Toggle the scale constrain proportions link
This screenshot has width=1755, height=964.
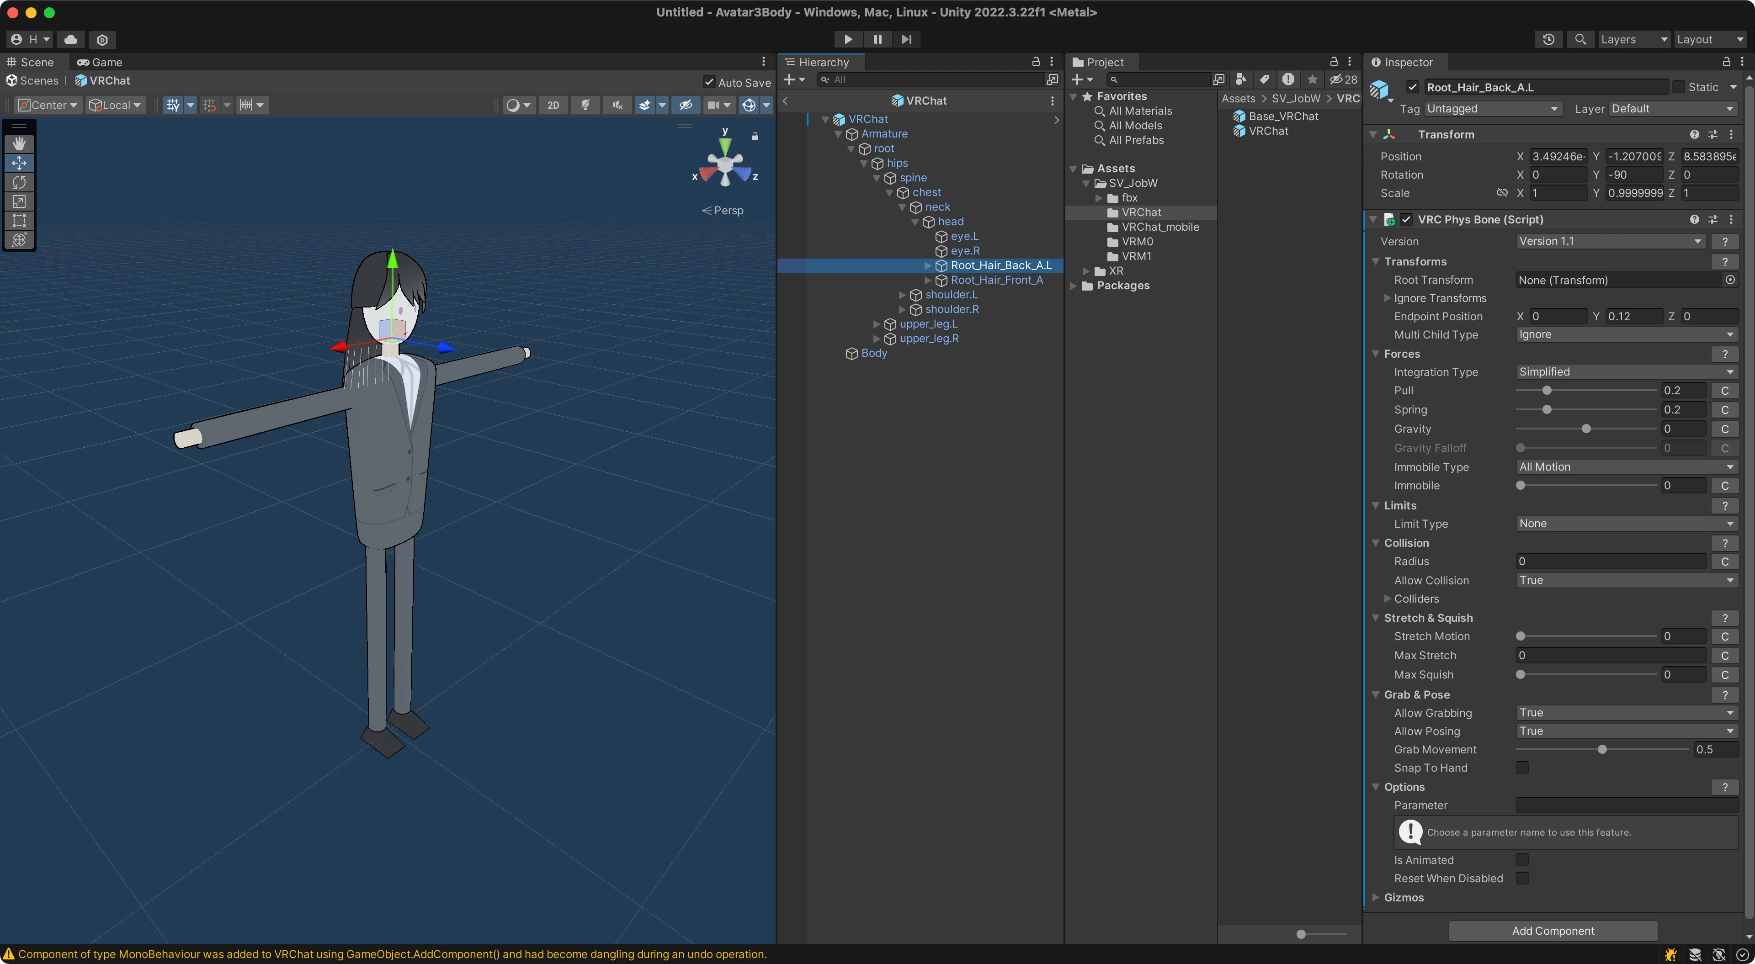(x=1501, y=193)
